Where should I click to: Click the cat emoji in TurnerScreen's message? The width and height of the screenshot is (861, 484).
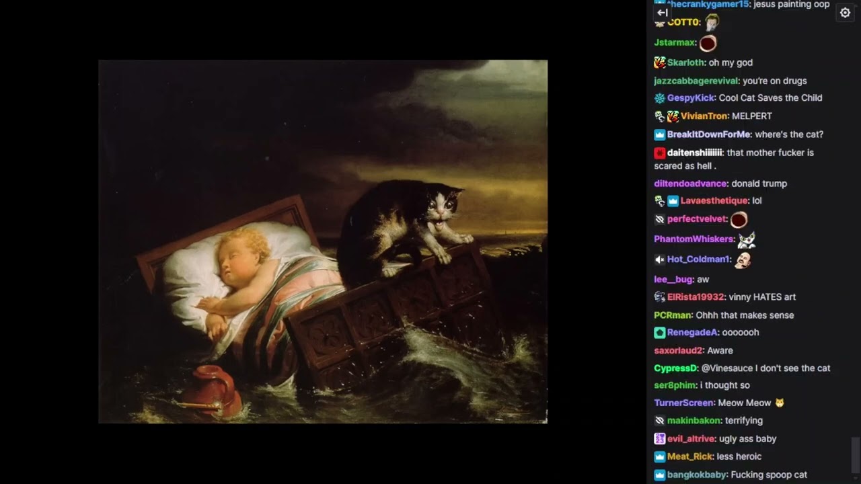pos(780,403)
